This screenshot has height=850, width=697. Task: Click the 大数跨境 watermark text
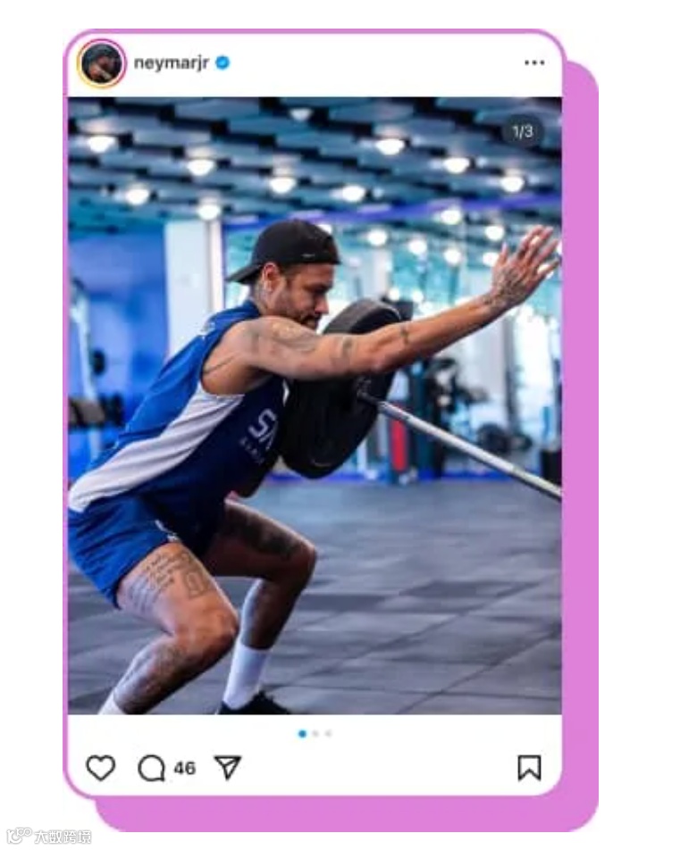tap(63, 837)
